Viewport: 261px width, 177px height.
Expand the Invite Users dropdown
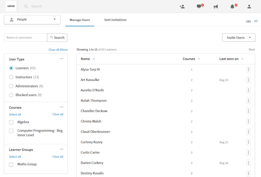(238, 38)
